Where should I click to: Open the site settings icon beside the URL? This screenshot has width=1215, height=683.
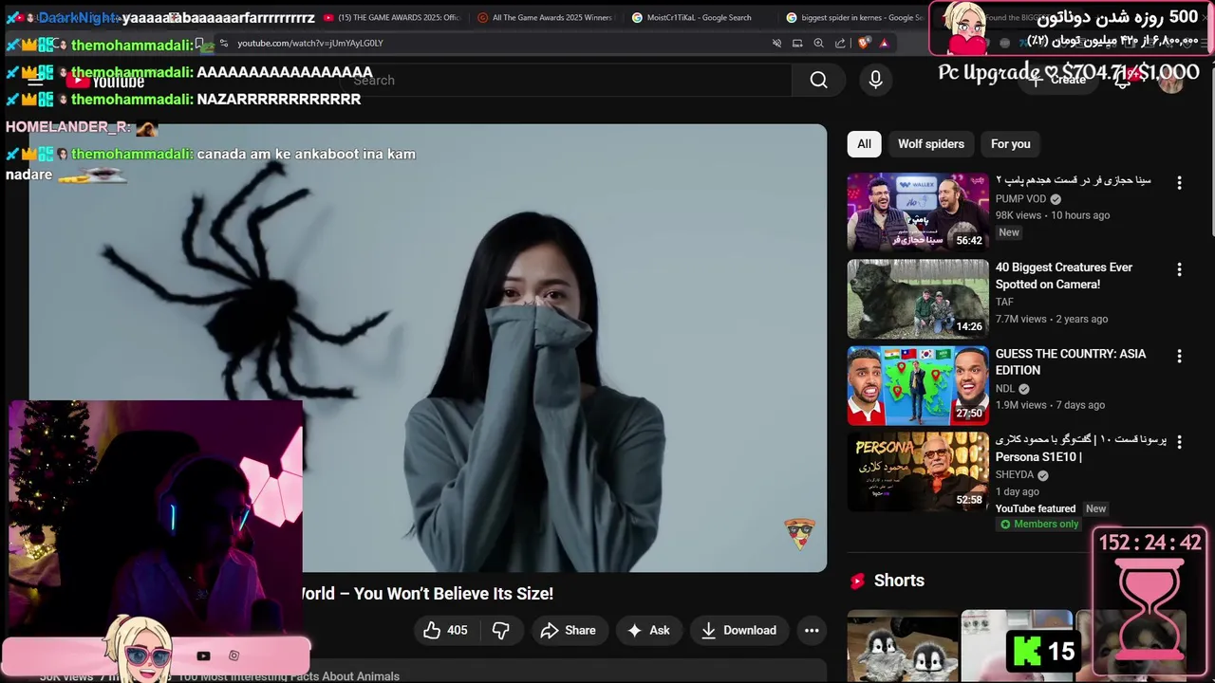(x=224, y=43)
